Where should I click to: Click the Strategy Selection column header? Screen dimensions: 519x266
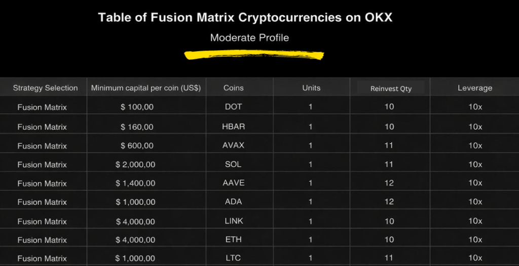[45, 88]
